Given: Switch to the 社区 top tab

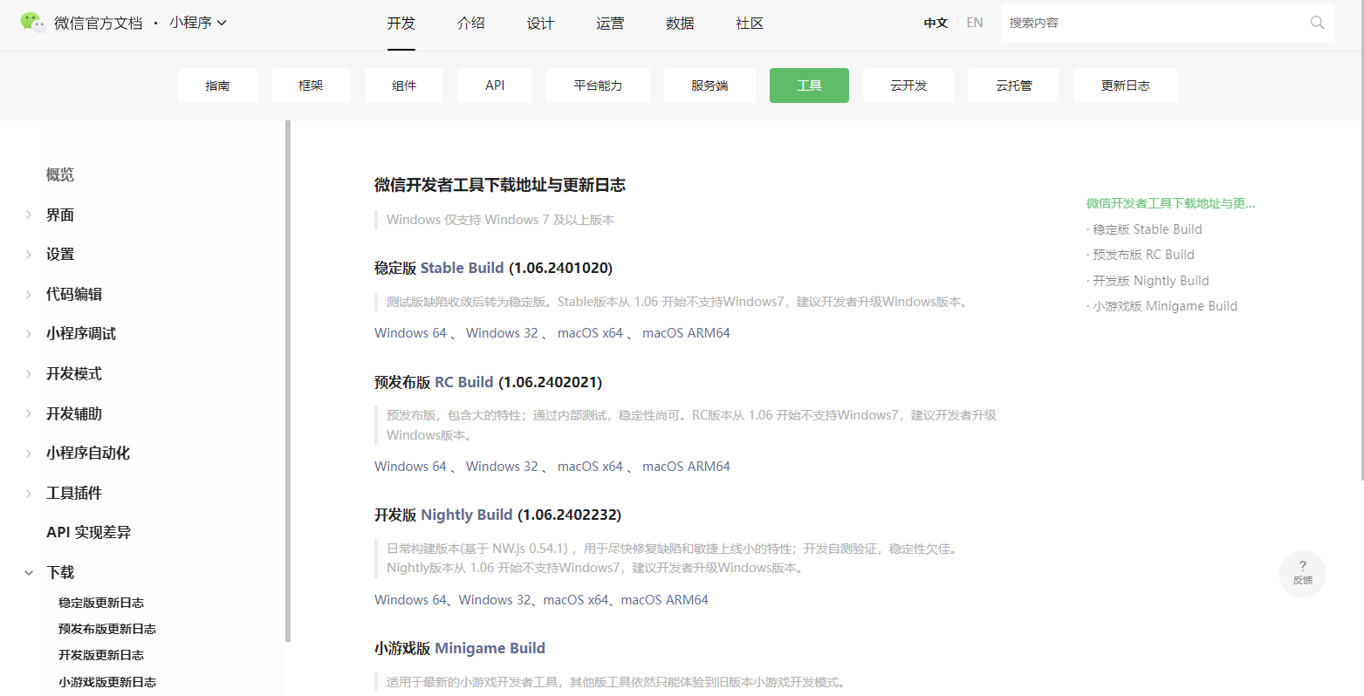Looking at the screenshot, I should [751, 24].
